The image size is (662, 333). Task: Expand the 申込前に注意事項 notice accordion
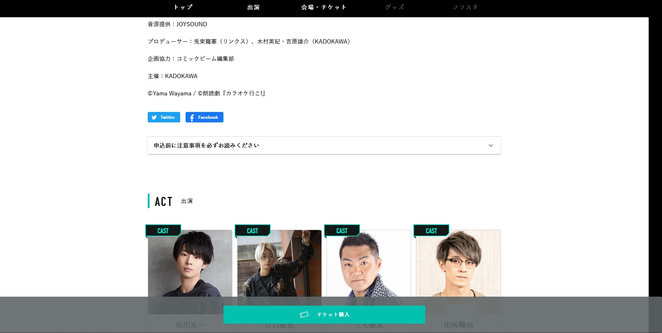point(324,145)
